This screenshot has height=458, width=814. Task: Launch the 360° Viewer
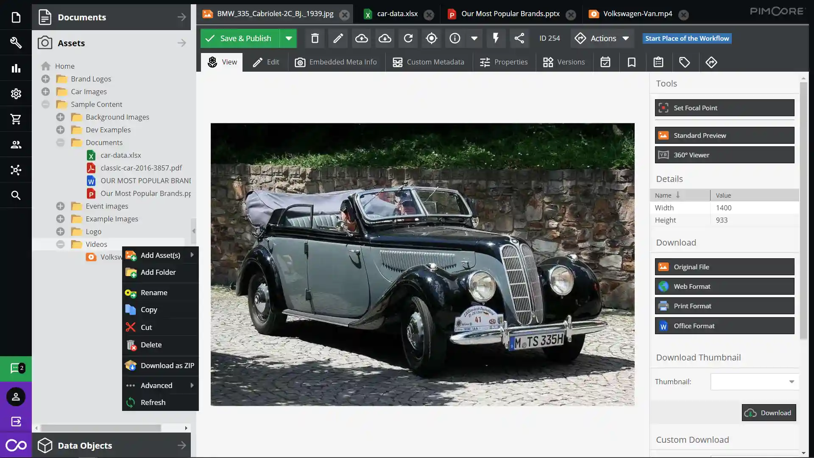(x=724, y=154)
